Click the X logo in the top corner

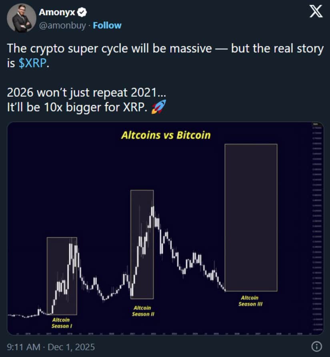click(316, 12)
